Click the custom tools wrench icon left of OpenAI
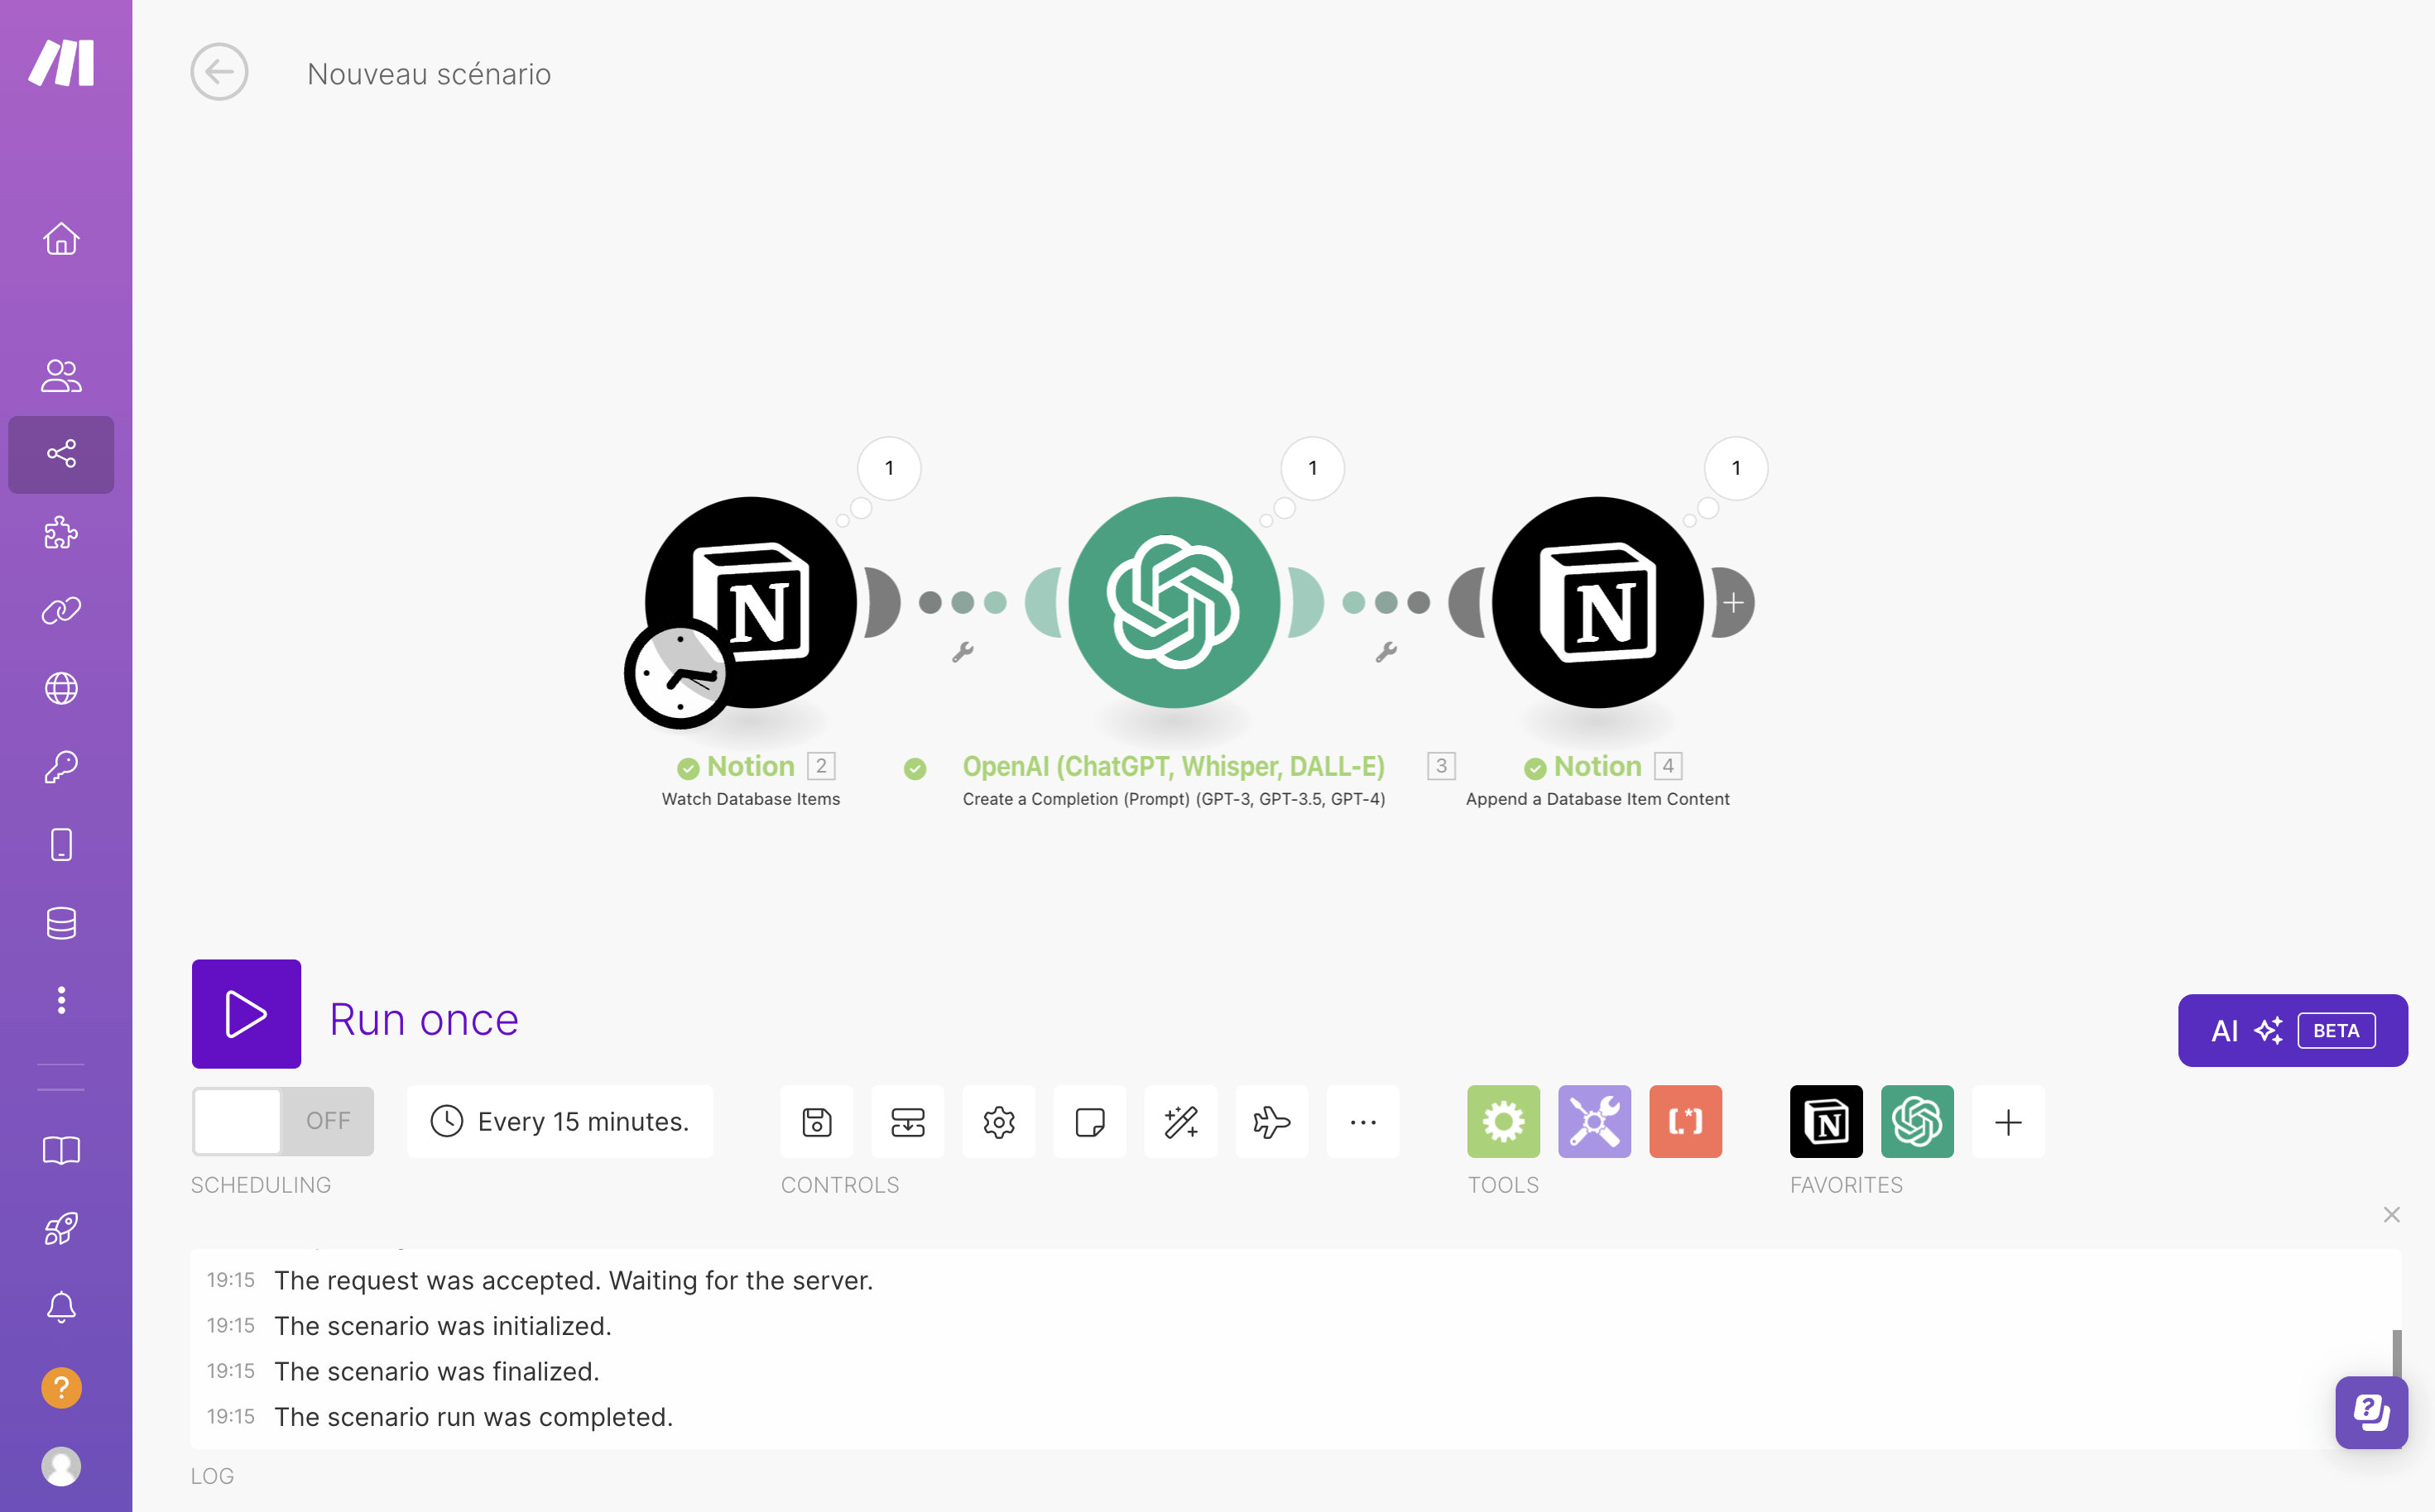Screen dimensions: 2435x1512 (x=964, y=652)
